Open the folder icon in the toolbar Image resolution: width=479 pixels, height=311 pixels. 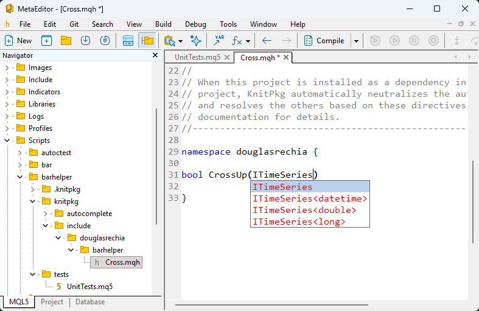coord(66,41)
